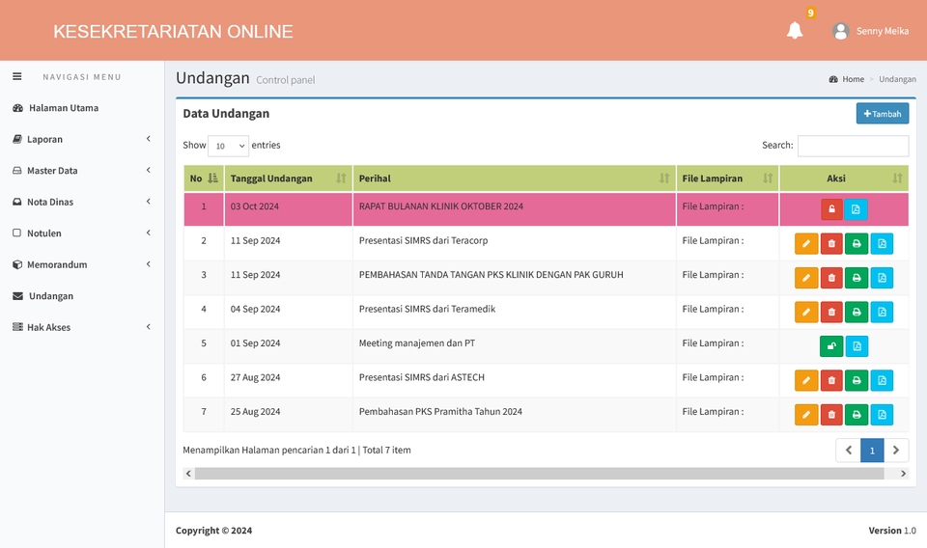This screenshot has height=548, width=927.
Task: Edit Presentasi SIMRS dari ASTECH
Action: (805, 380)
